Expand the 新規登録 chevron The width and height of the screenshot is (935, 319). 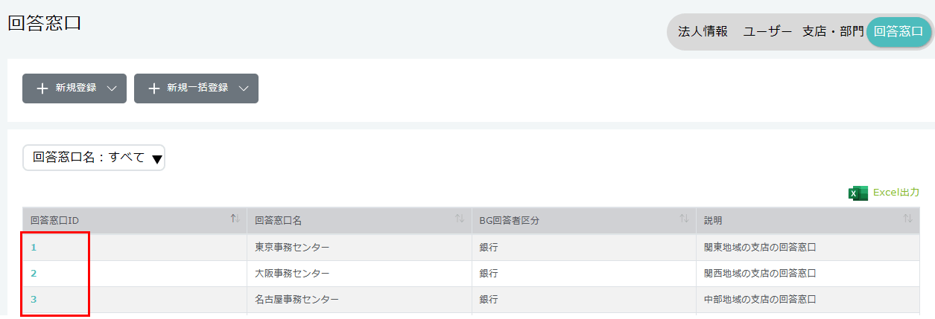(x=112, y=88)
